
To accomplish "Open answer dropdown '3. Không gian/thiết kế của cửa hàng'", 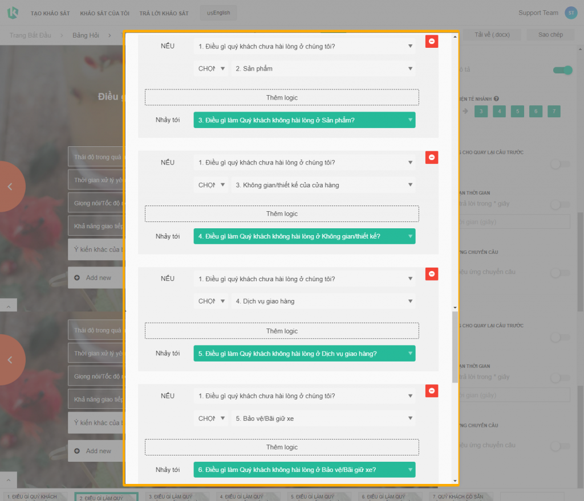I will coord(323,184).
